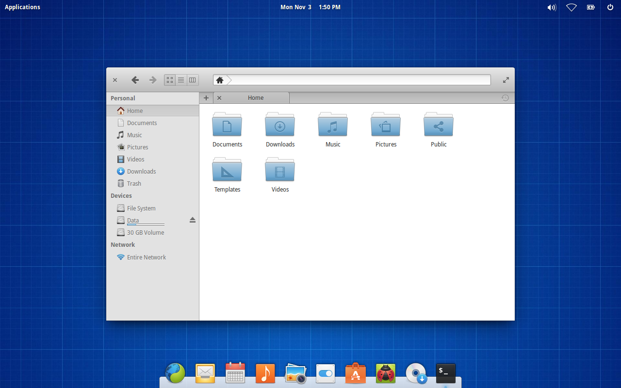This screenshot has height=388, width=621.
Task: Switch to list view in the toolbar
Action: click(x=180, y=80)
